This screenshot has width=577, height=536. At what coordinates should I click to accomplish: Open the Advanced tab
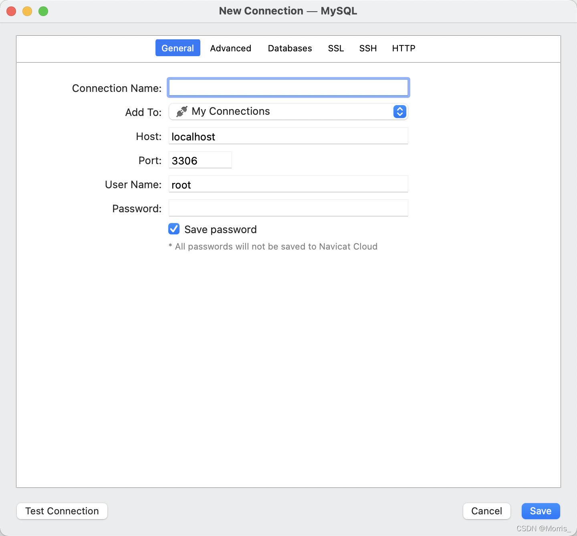point(230,48)
